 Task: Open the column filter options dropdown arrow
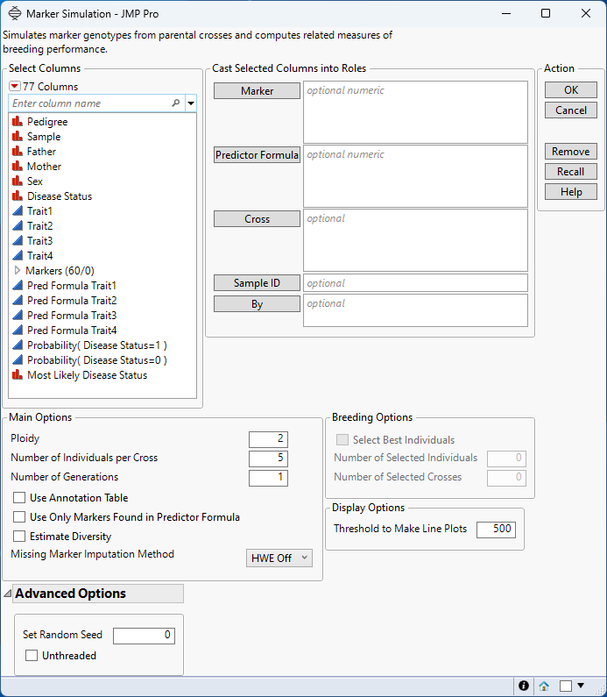(191, 103)
